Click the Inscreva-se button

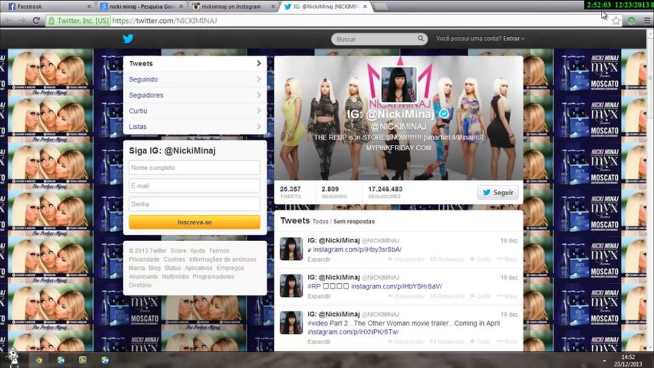pyautogui.click(x=194, y=222)
